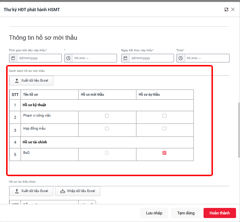Export bidding document list via Xuất dữ liệu Excel

click(31, 80)
